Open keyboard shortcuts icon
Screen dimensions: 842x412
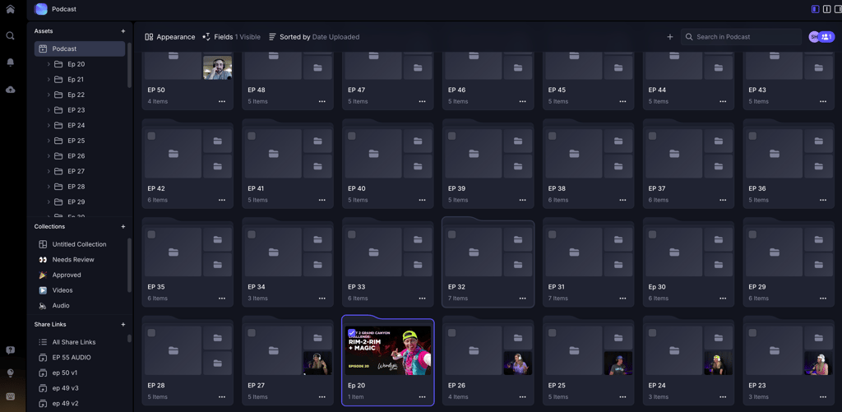tap(10, 396)
